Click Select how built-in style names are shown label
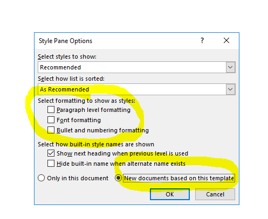Image resolution: width=268 pixels, height=219 pixels. [x=96, y=144]
